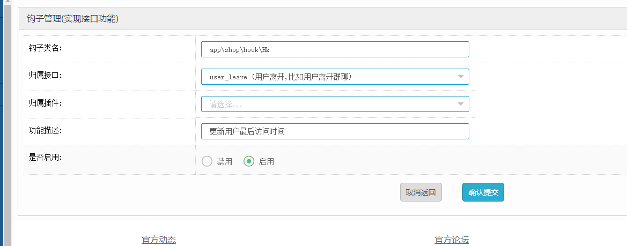This screenshot has height=246, width=627.
Task: Click the 归属接口 field label
Action: [x=45, y=76]
